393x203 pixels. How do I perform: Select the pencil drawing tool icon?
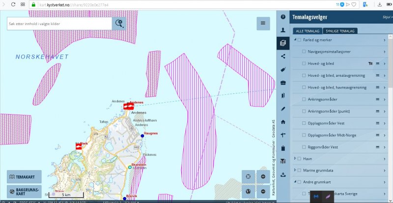[x=283, y=109]
